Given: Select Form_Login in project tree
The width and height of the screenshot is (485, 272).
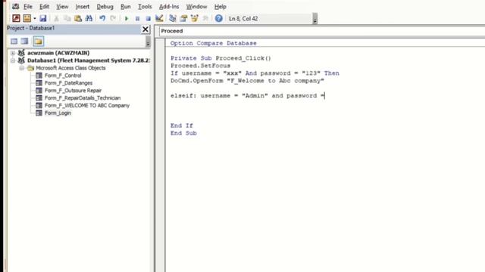Looking at the screenshot, I should point(58,113).
